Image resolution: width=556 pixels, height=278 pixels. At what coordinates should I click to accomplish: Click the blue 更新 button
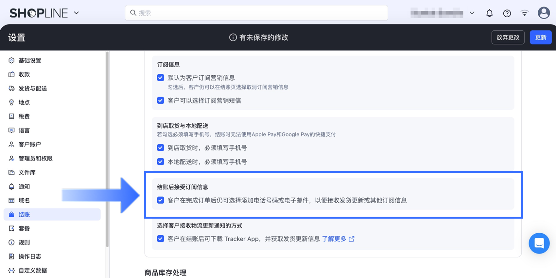point(541,38)
